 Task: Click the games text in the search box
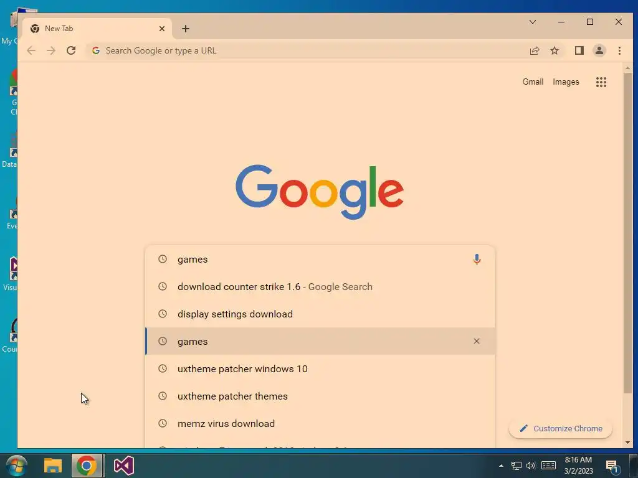tap(193, 260)
